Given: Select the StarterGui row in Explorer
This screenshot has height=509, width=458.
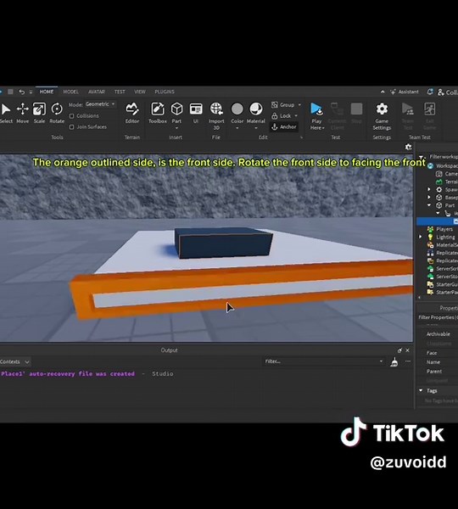Looking at the screenshot, I should (442, 284).
